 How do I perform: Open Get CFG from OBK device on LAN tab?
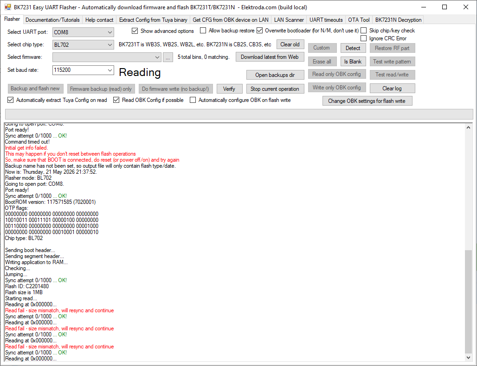tap(231, 20)
